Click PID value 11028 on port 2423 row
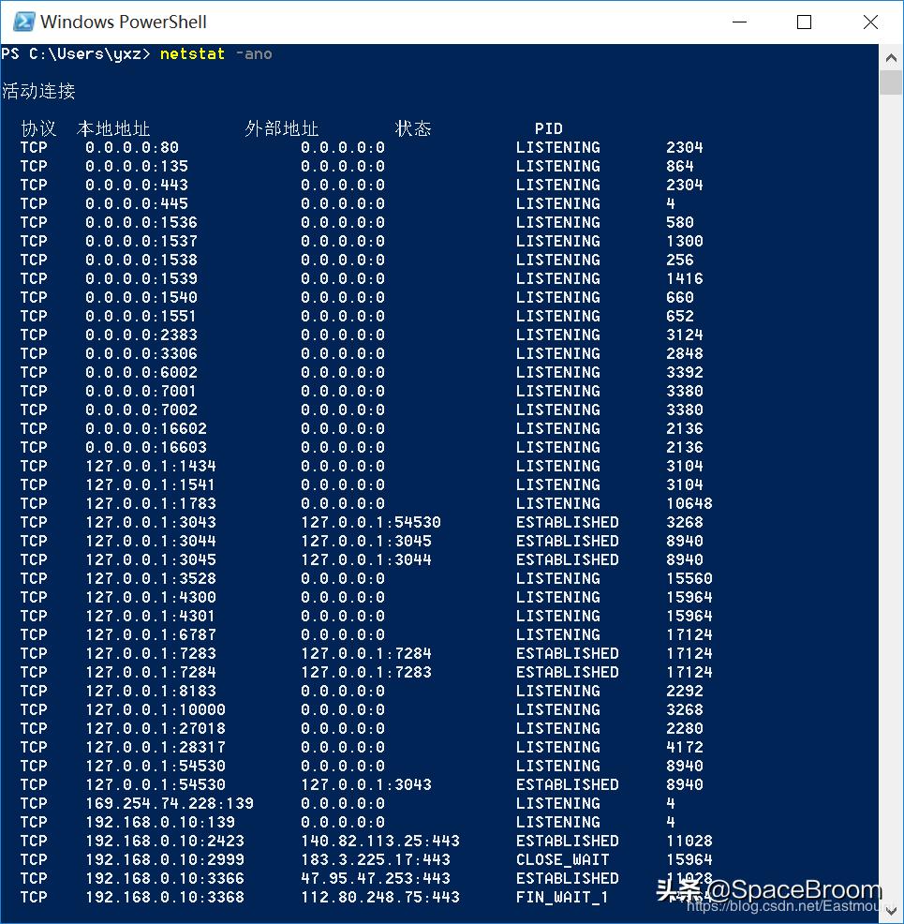Viewport: 904px width, 924px height. click(689, 841)
